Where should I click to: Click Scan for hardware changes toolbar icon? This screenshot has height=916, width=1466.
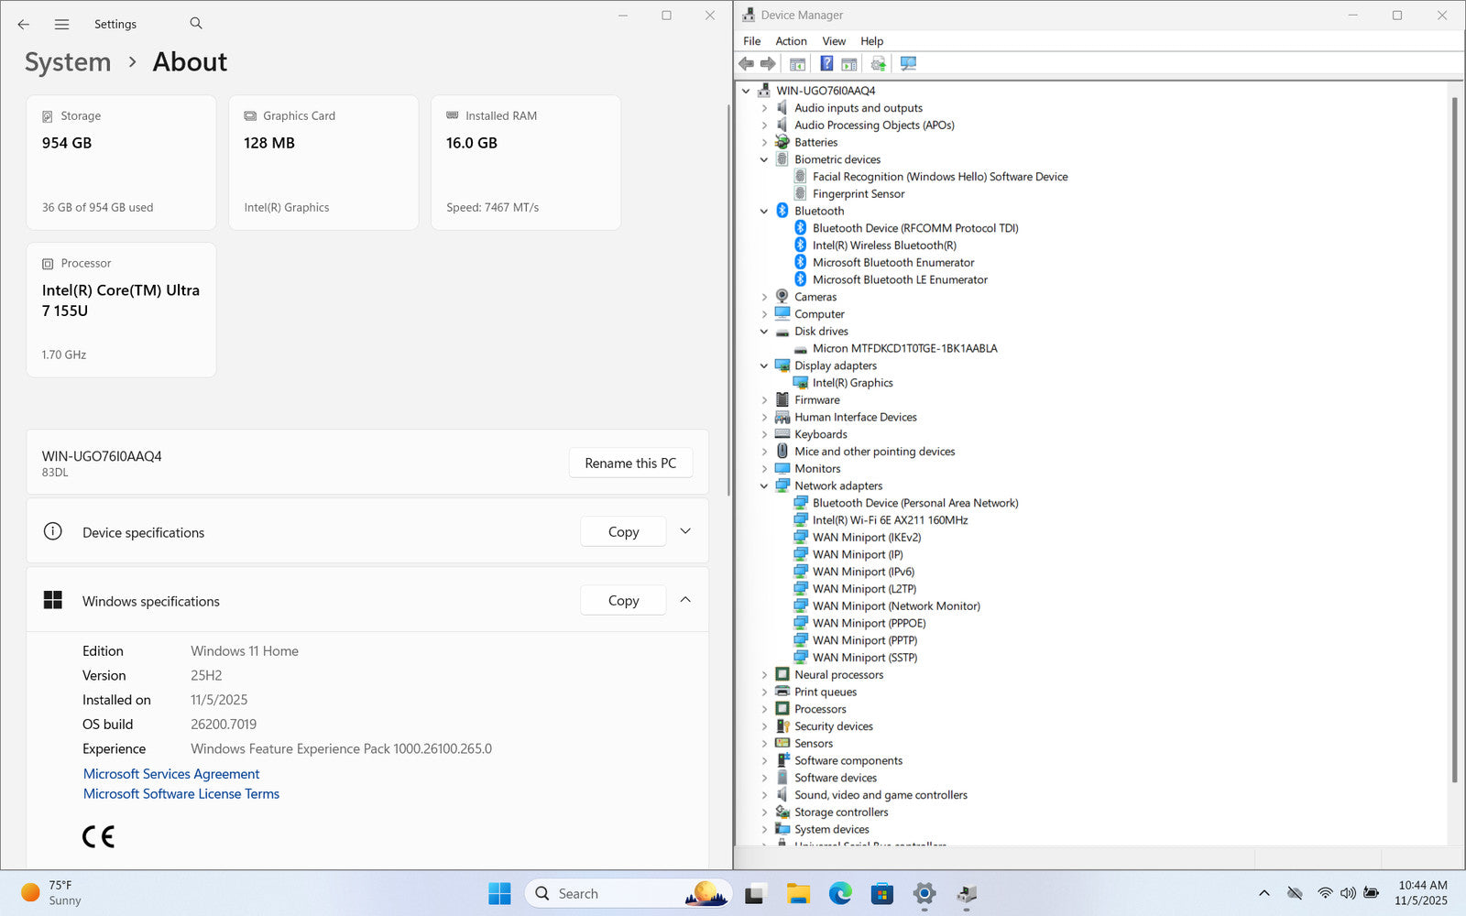(908, 63)
